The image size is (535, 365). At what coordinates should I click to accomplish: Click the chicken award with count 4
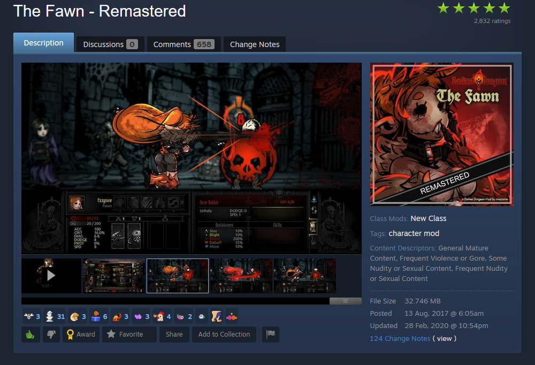coord(163,316)
